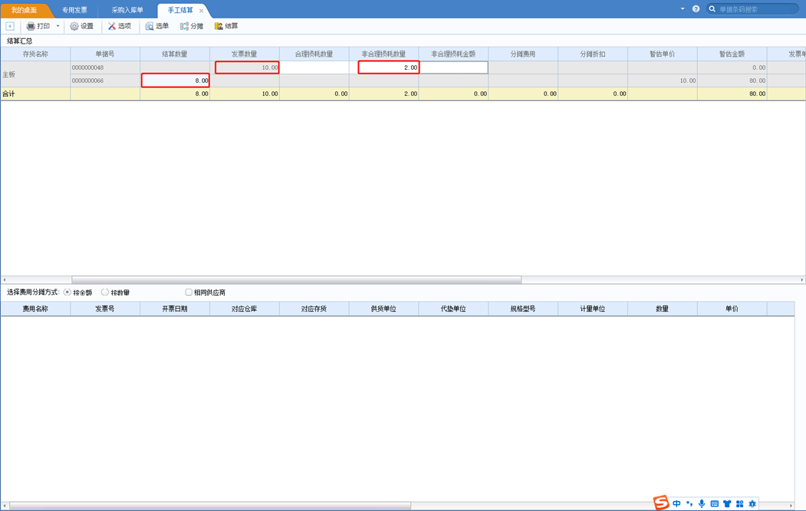This screenshot has height=511, width=806.
Task: Toggle the Sogou punctuation mode icon
Action: tap(689, 504)
